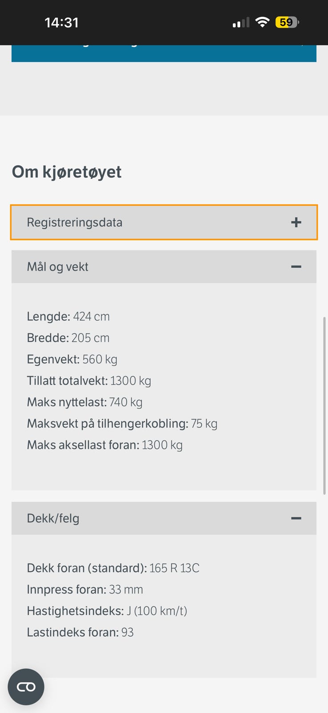Click the Maks nyttelast 740 kg row
328x713 pixels.
tap(84, 402)
